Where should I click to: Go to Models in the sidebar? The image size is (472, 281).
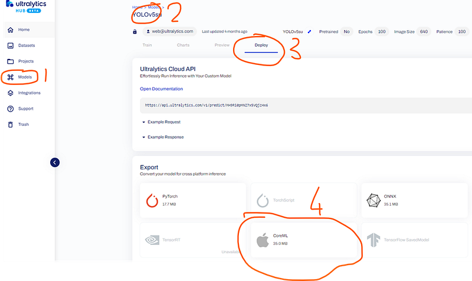pos(29,77)
